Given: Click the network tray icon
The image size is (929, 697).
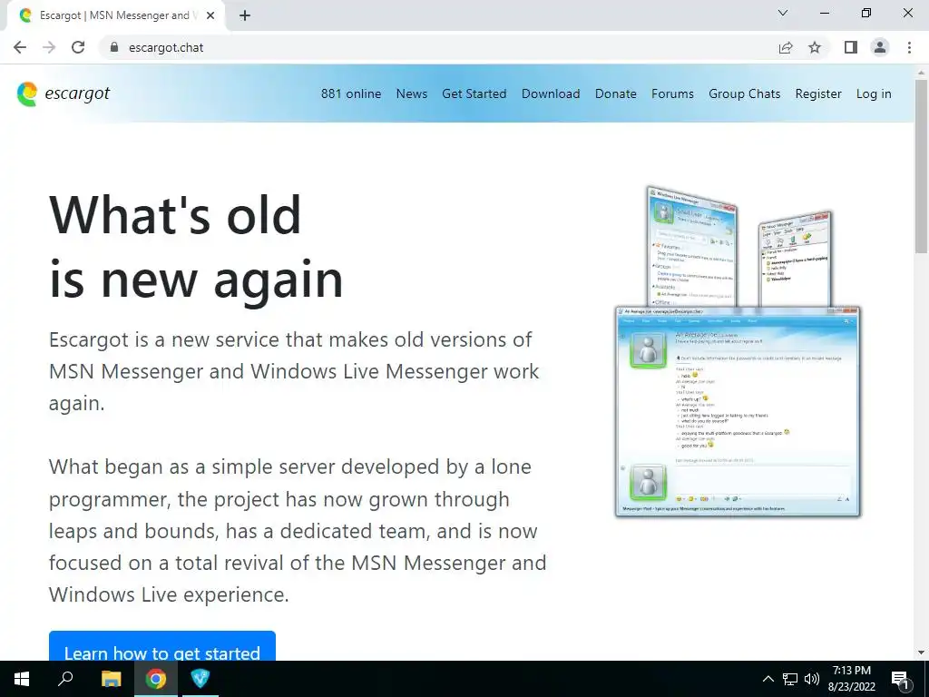Looking at the screenshot, I should tap(790, 679).
